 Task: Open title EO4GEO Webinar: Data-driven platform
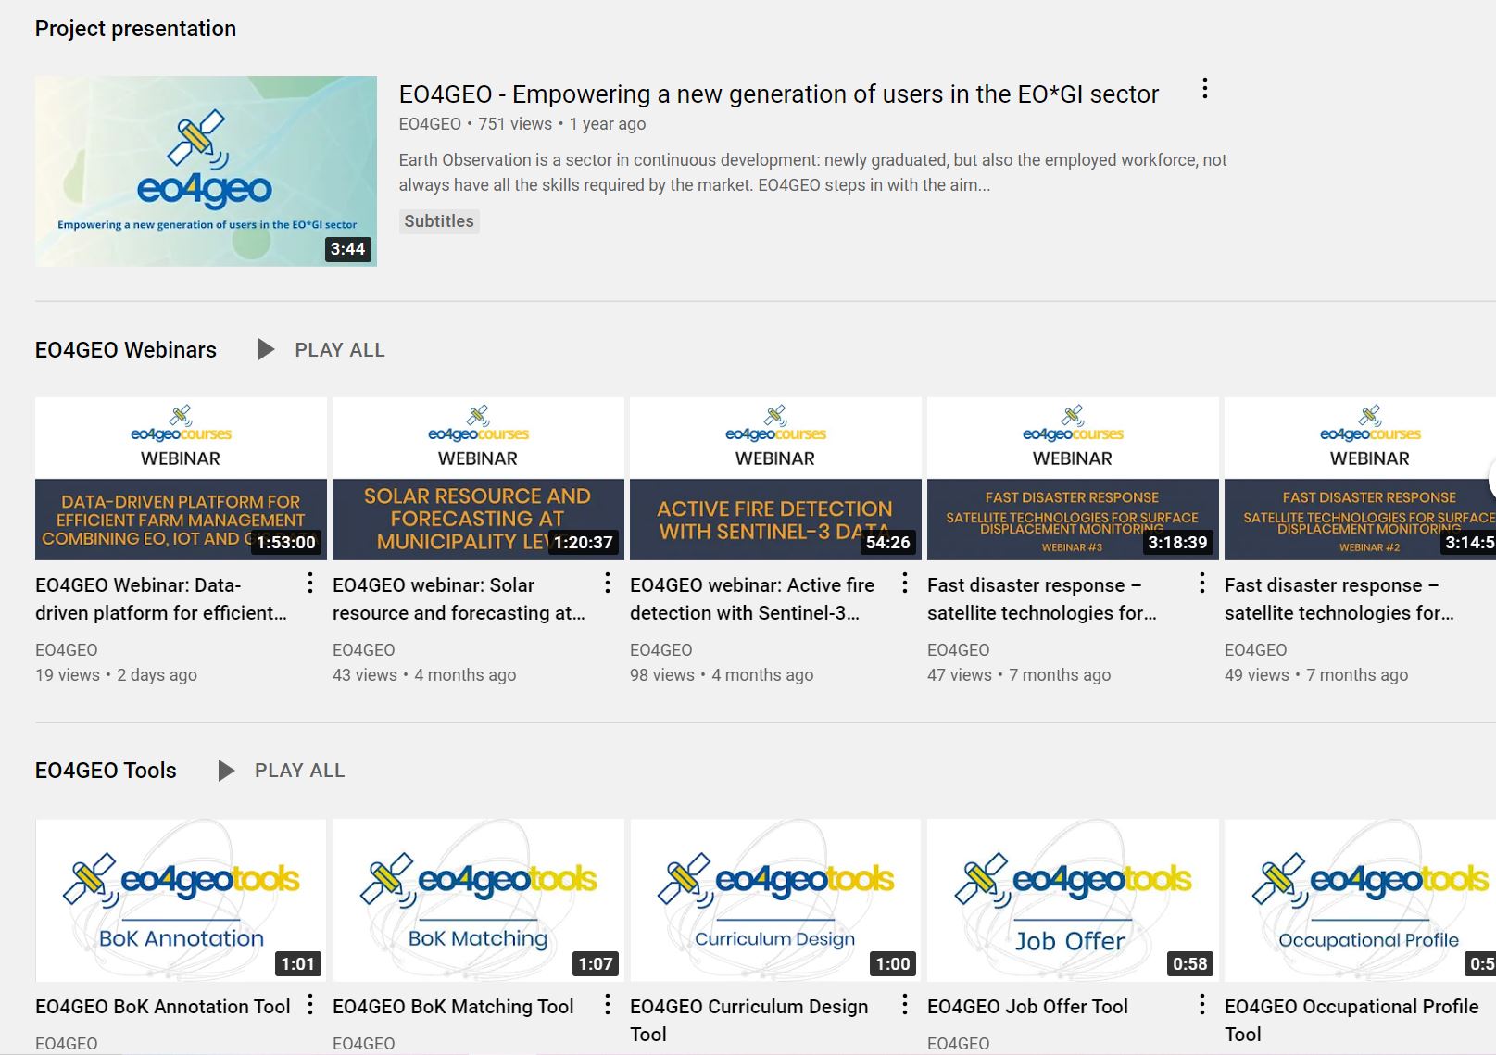coord(161,599)
